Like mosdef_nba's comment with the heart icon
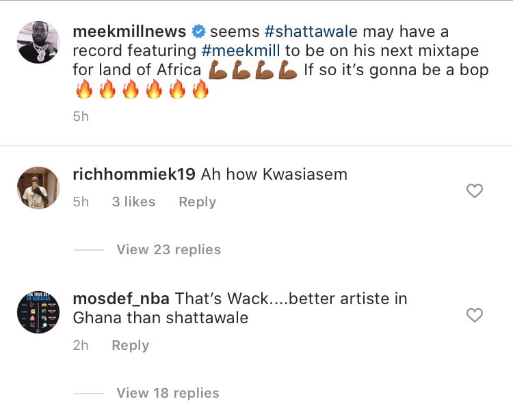Viewport: 513px width, 410px height. [x=475, y=315]
